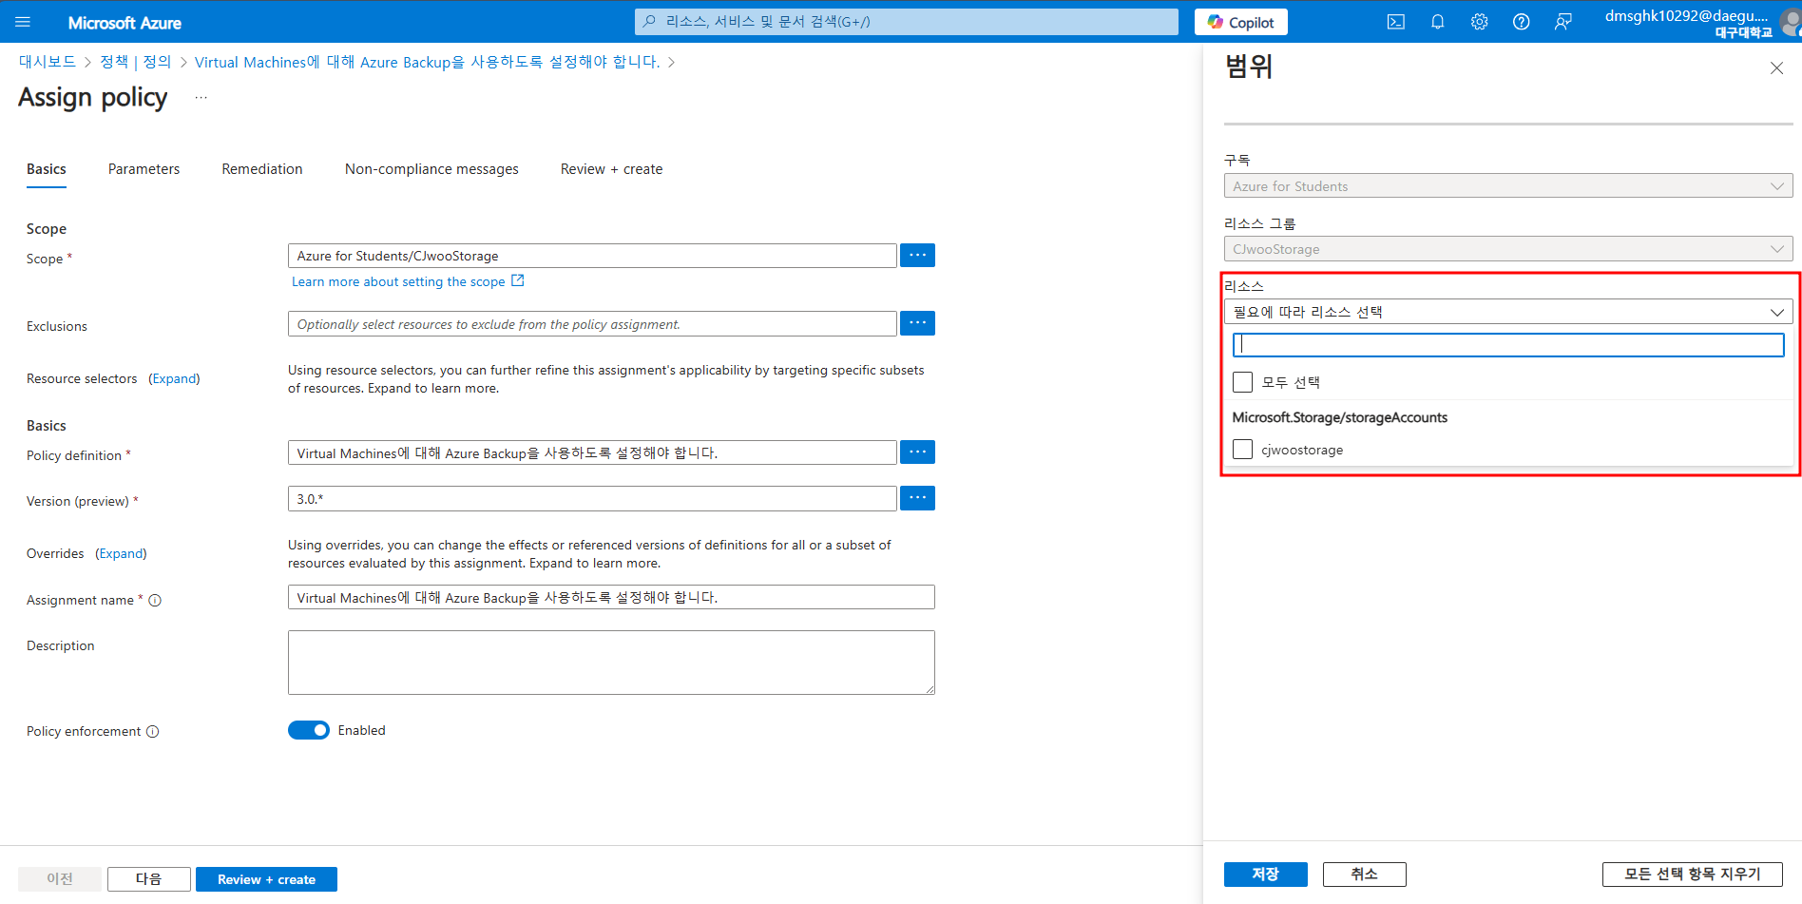Click the Version 3.0.* field

[x=592, y=498]
